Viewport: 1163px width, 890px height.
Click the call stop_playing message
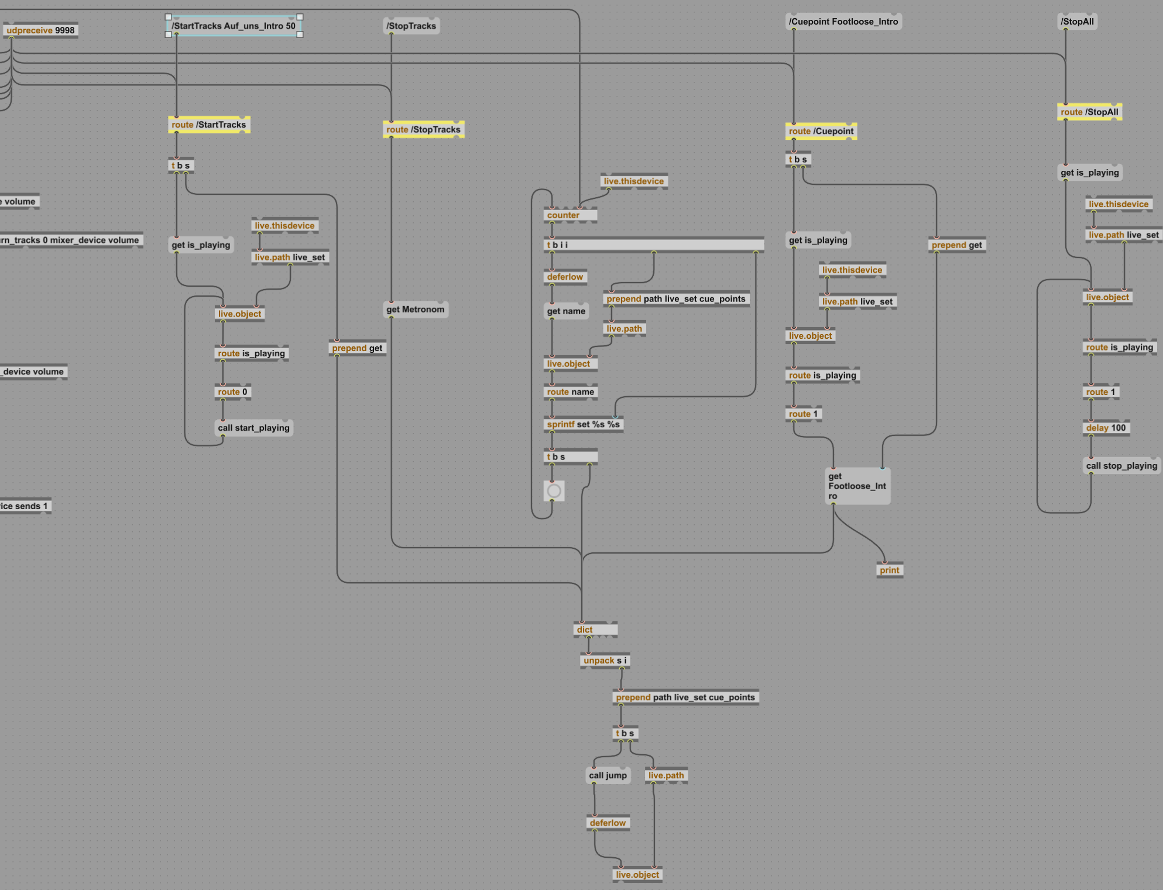point(1121,466)
